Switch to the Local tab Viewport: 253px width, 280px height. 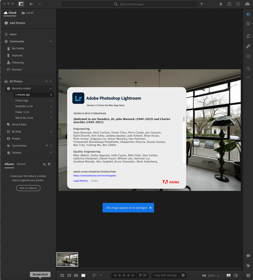[x=27, y=13]
